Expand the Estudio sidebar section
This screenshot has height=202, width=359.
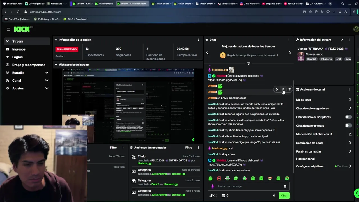coord(27,73)
